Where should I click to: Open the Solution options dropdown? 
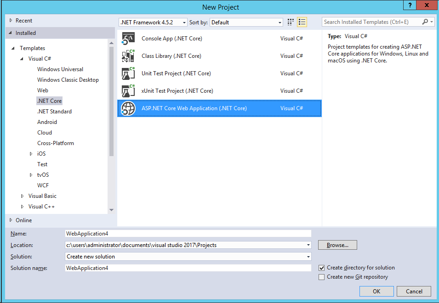pos(308,257)
